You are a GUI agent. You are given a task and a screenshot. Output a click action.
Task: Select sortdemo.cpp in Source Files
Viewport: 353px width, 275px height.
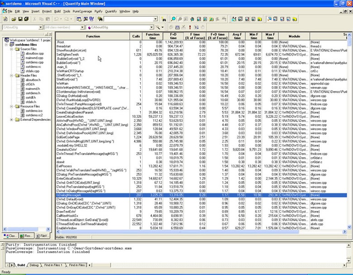point(34,62)
